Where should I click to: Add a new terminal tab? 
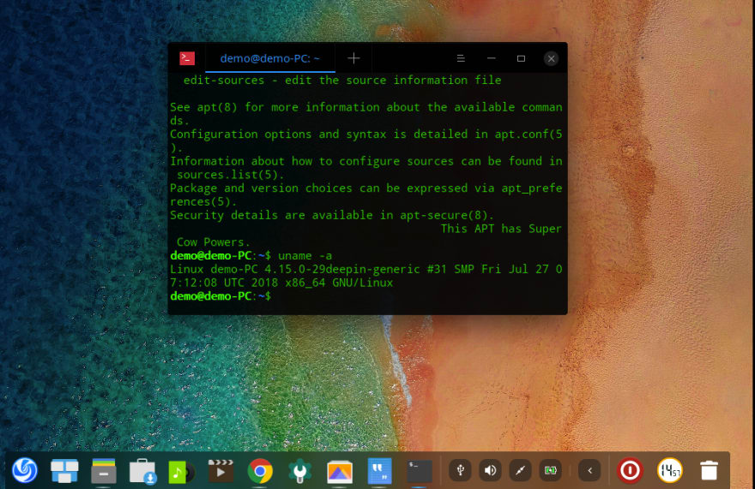pos(353,58)
